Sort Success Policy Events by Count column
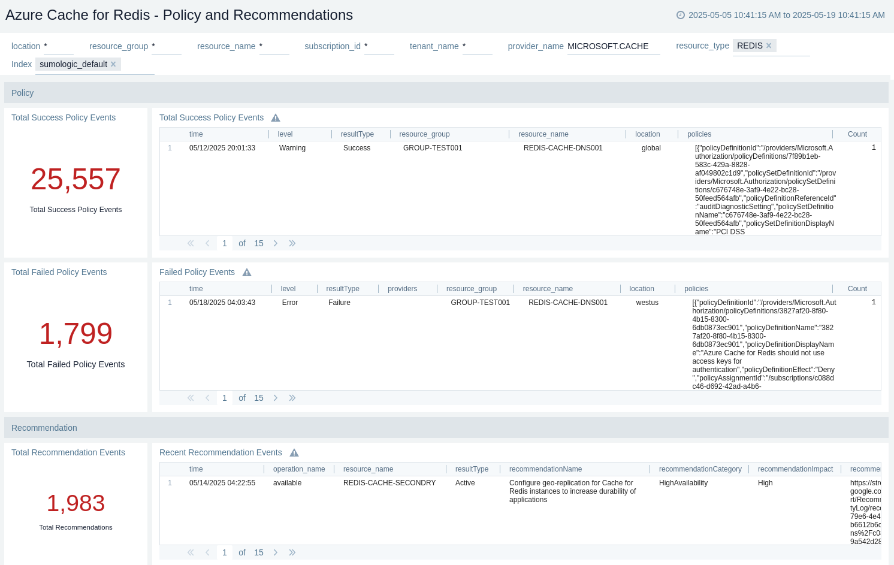 pos(857,134)
